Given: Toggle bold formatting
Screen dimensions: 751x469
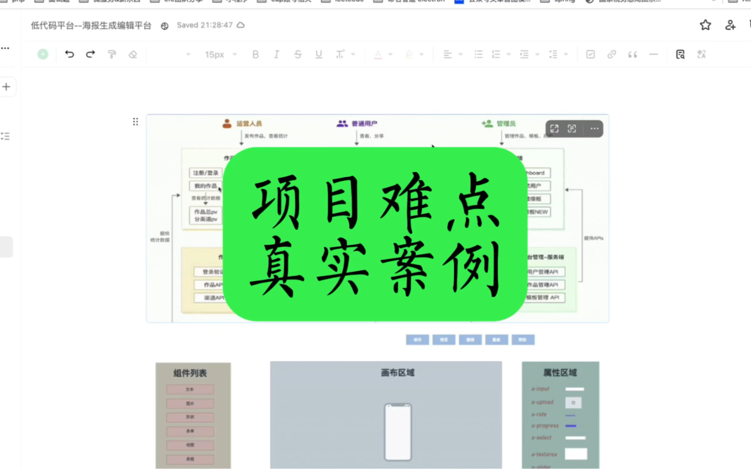Looking at the screenshot, I should tap(255, 54).
